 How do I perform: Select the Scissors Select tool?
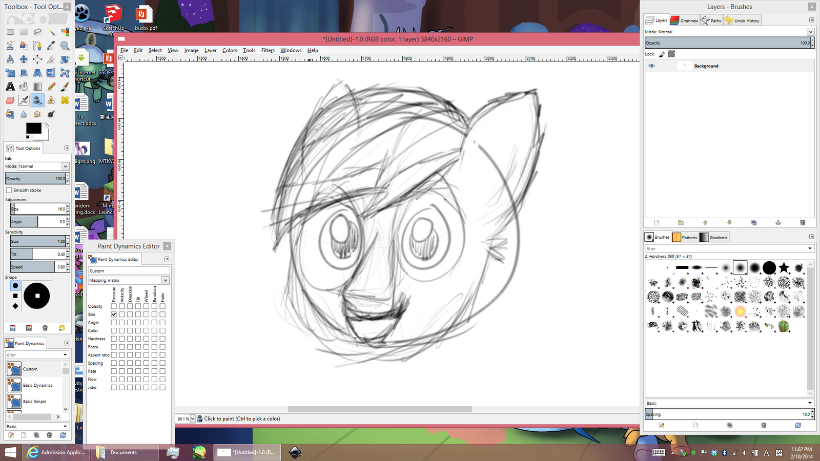click(x=10, y=46)
